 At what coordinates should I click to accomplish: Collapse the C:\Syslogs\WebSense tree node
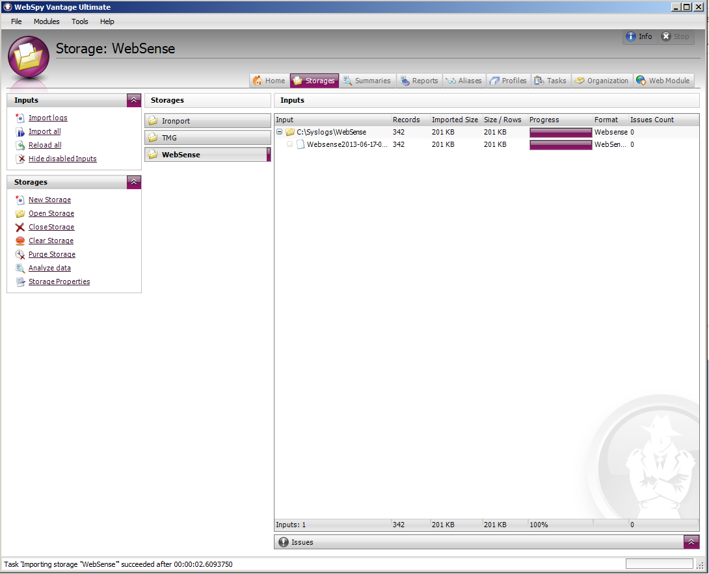280,132
